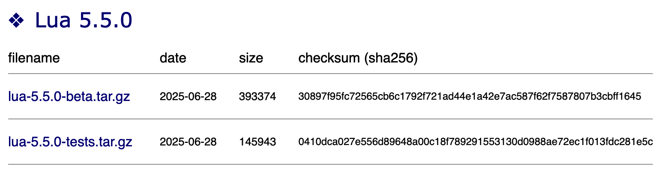Screen dimensions: 664x172
Task: Click the bottom rule below the tests row
Action: [330, 164]
